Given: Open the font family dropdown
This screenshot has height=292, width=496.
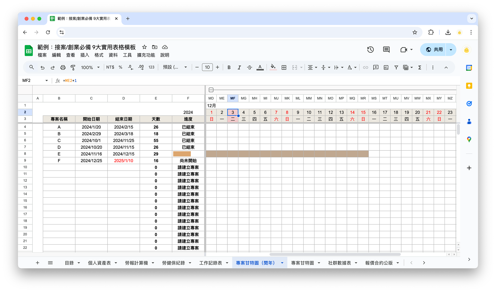Looking at the screenshot, I should click(175, 68).
